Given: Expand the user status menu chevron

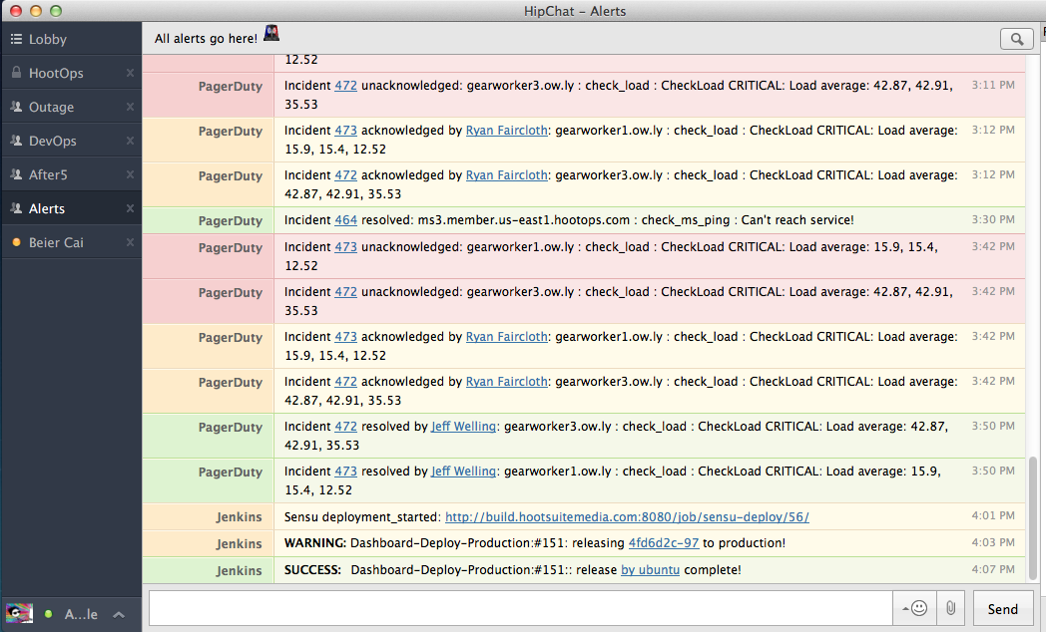Looking at the screenshot, I should [x=119, y=614].
